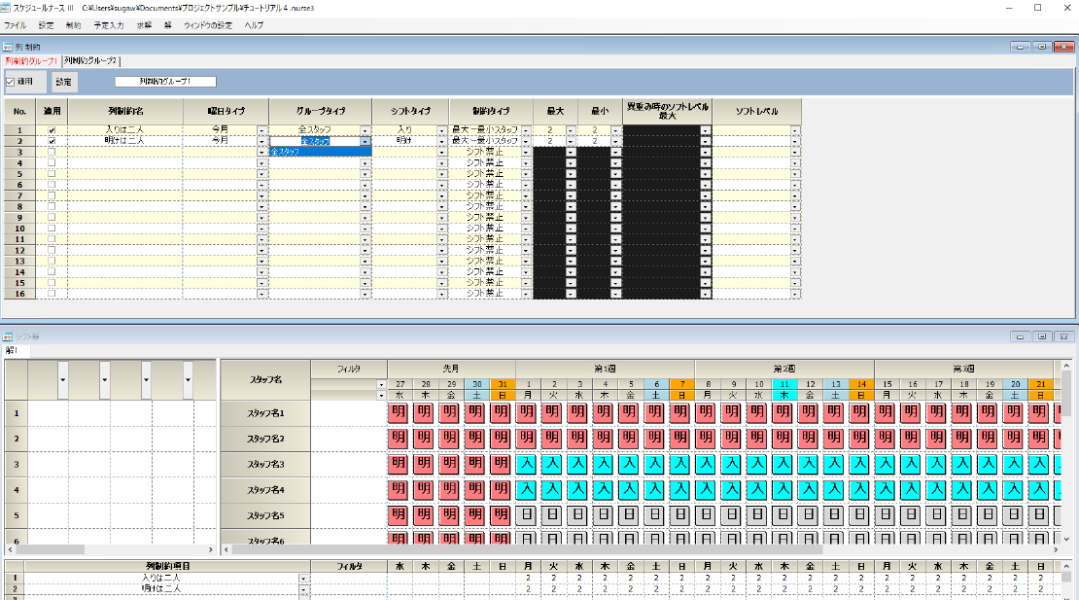Open the ヘルプ menu
The width and height of the screenshot is (1079, 600).
(254, 25)
